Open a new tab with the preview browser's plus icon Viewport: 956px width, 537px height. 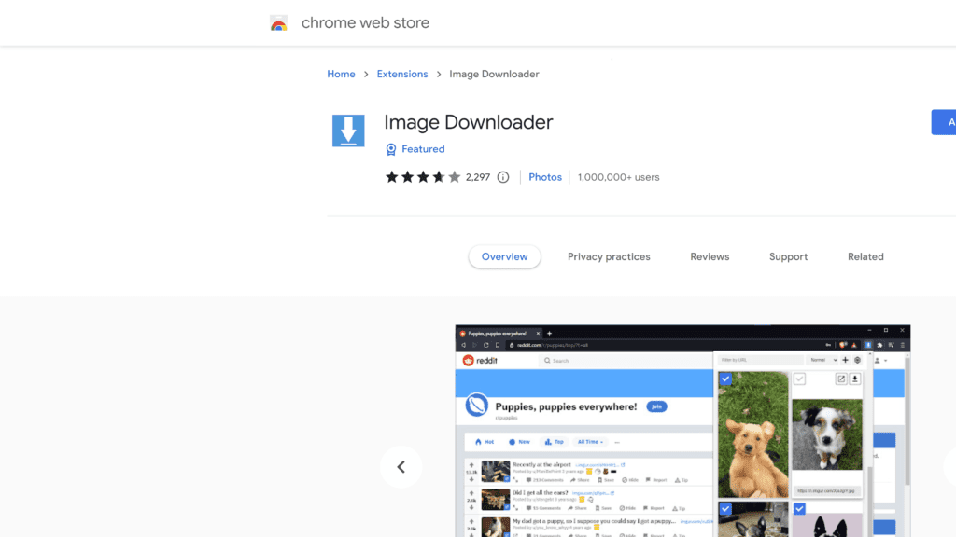click(549, 333)
